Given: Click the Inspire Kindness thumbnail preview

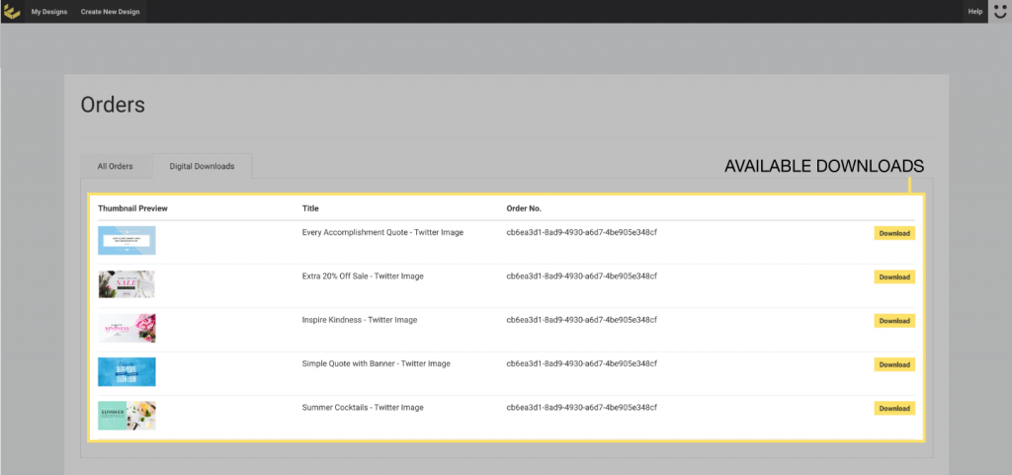Looking at the screenshot, I should (126, 328).
